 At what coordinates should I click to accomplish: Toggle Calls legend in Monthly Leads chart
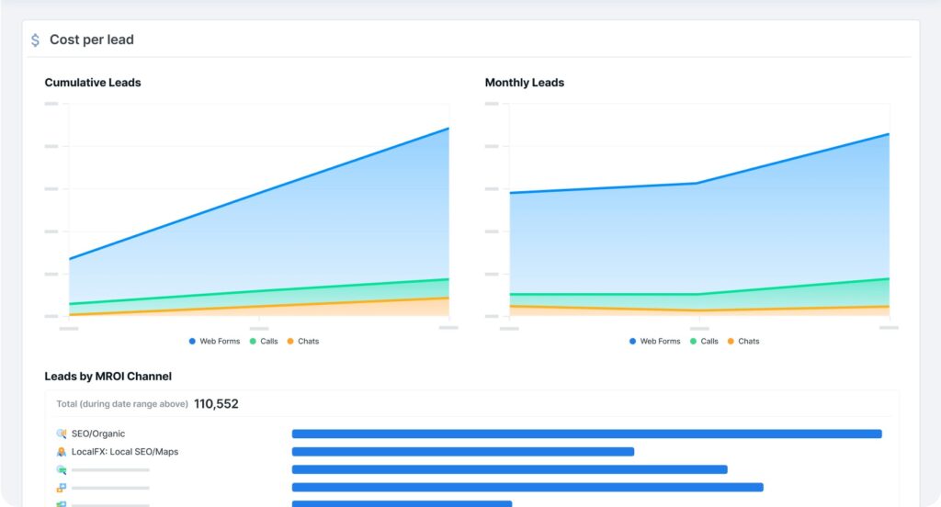point(704,342)
